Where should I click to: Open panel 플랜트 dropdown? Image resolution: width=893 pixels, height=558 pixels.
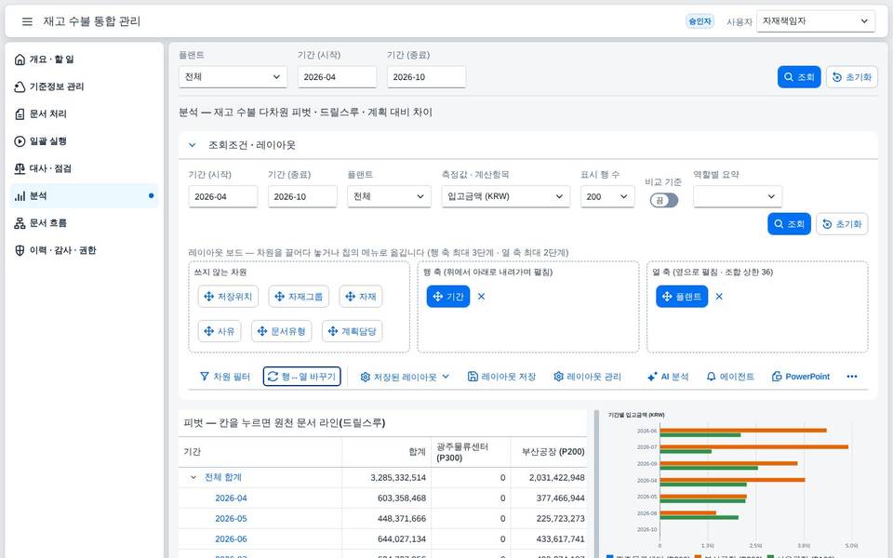coord(389,196)
